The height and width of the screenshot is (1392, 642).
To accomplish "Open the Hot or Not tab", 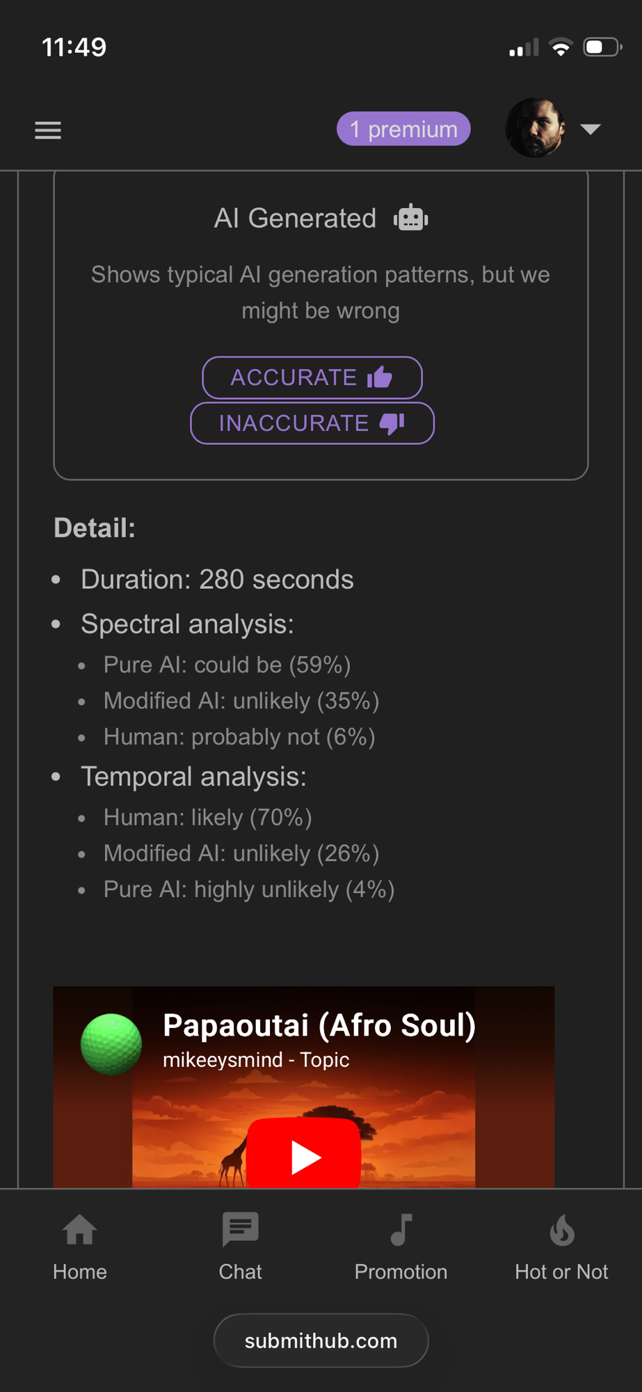I will coord(561,1246).
